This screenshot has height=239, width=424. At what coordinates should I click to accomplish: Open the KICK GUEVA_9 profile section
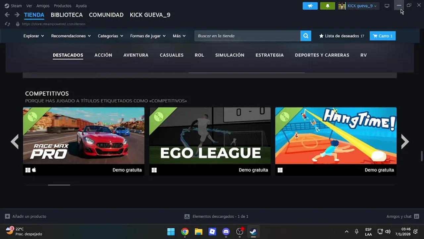150,15
